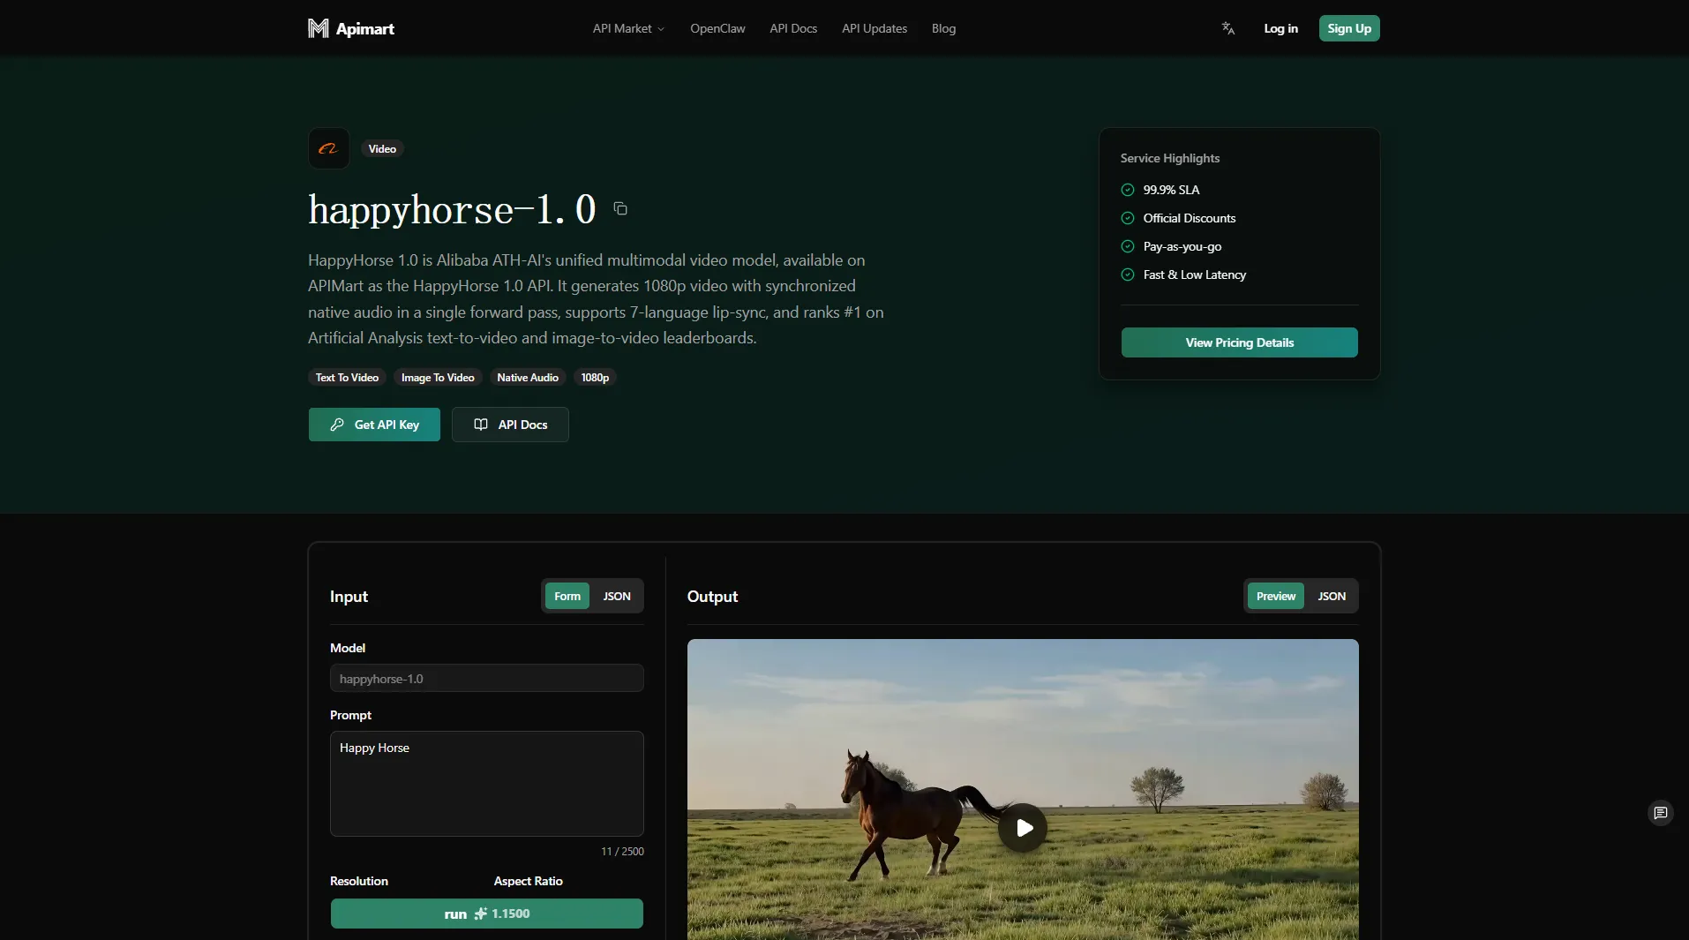Switch Input to Form view
This screenshot has height=940, width=1689.
(567, 596)
